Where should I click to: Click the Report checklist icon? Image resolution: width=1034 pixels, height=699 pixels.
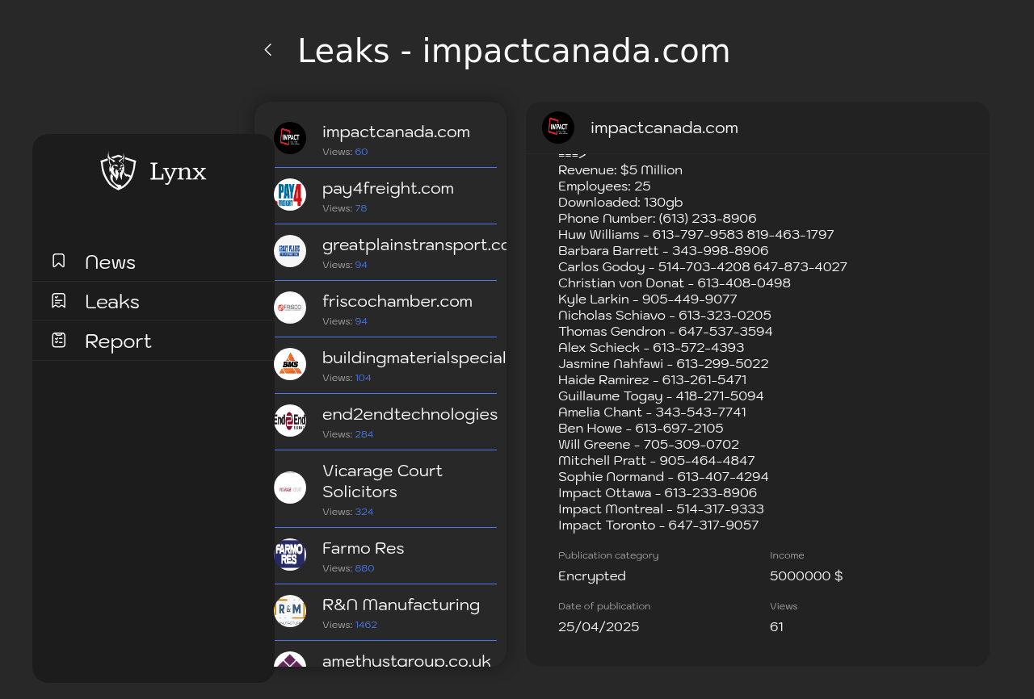pos(59,340)
